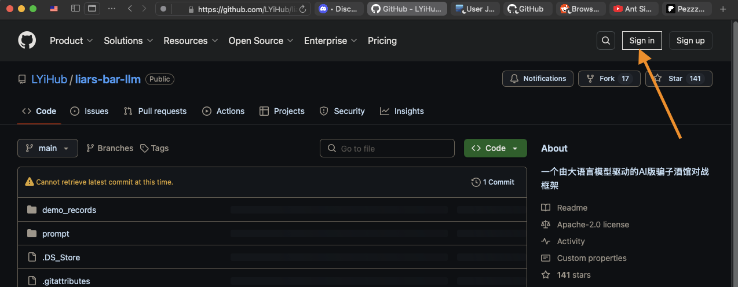Expand the Enterprise menu
Screen dimensions: 738x287
(331, 41)
